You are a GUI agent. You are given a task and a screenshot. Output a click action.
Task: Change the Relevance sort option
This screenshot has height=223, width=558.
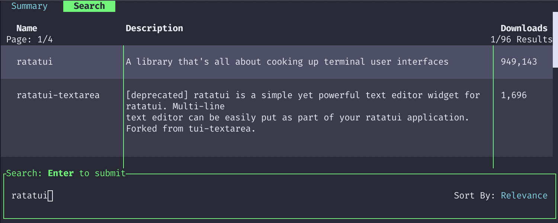coord(524,195)
